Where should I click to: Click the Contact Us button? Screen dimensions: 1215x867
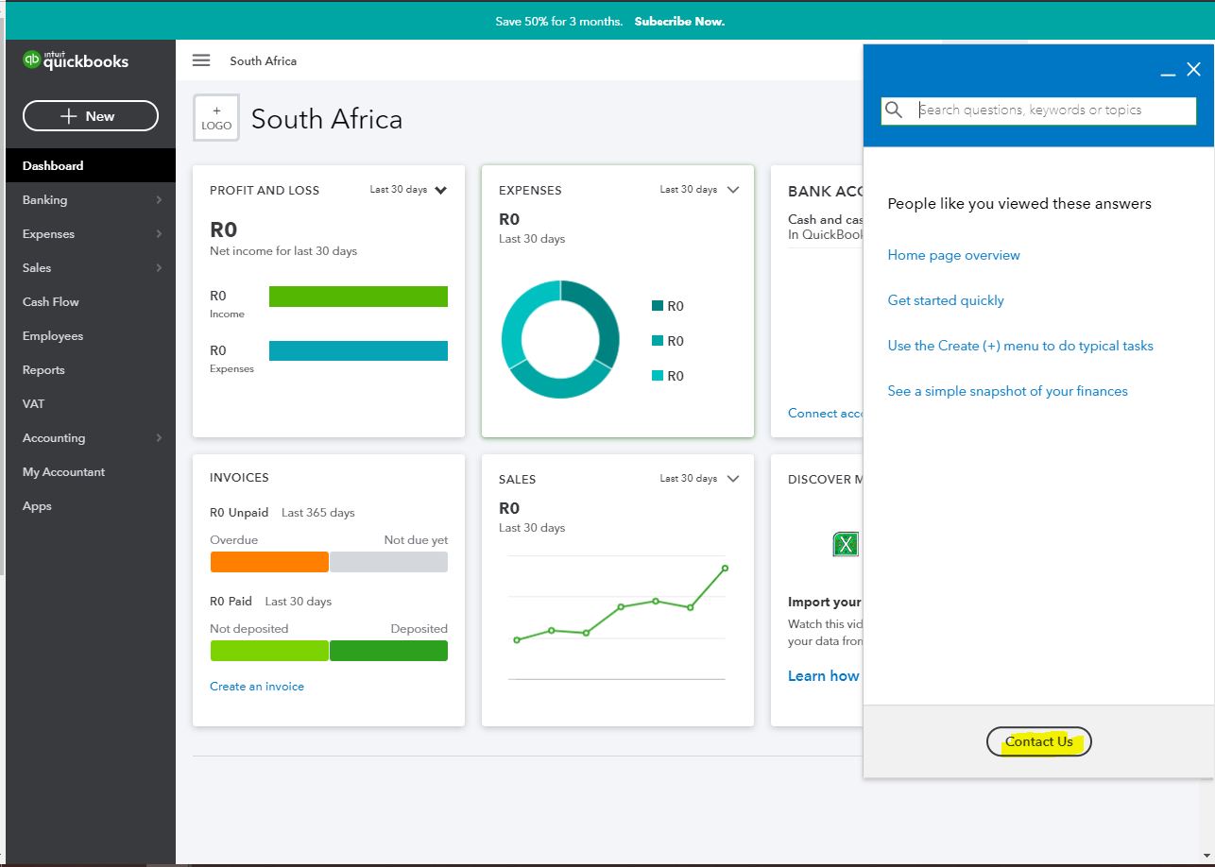point(1039,741)
